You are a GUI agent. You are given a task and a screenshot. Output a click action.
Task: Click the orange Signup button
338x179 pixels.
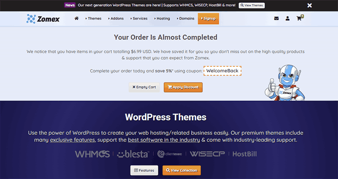click(208, 18)
